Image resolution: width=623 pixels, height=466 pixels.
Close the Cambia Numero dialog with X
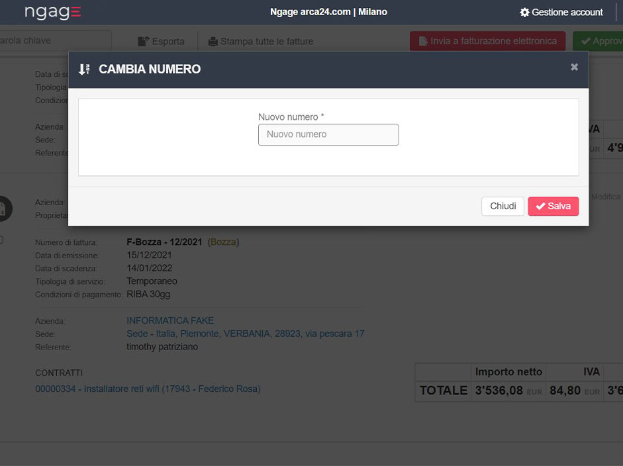click(x=574, y=67)
